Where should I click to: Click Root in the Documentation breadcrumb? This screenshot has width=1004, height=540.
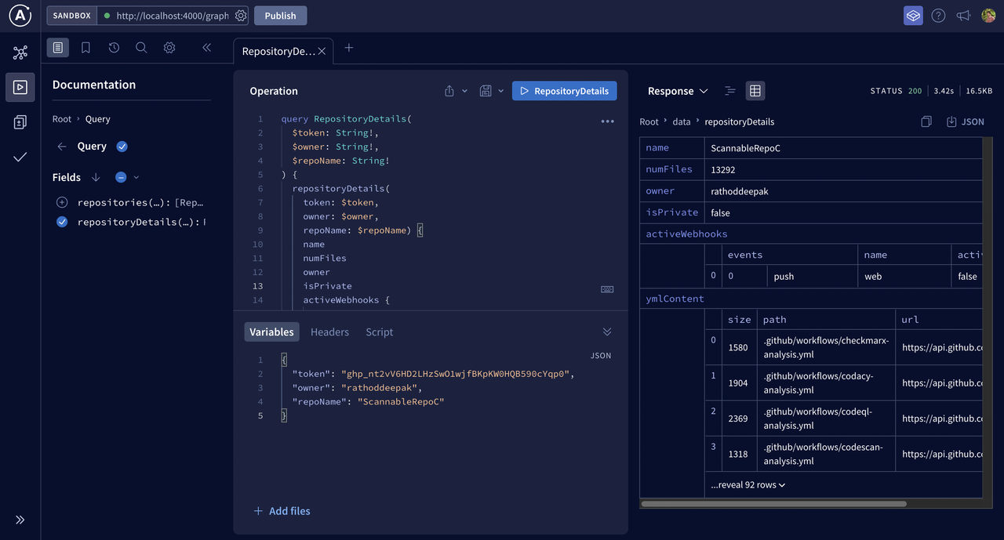point(62,119)
